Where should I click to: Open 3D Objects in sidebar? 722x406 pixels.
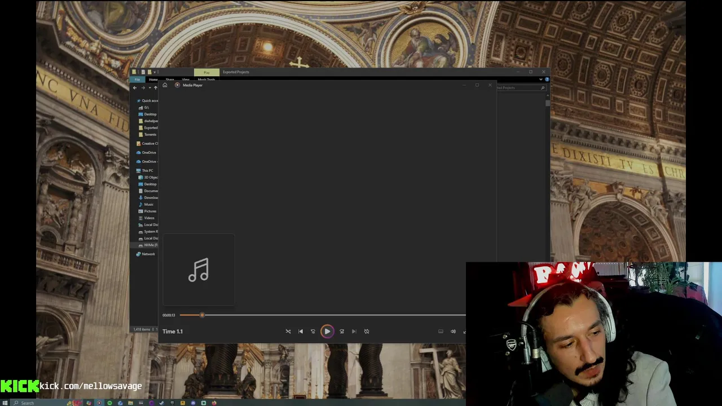pos(148,178)
